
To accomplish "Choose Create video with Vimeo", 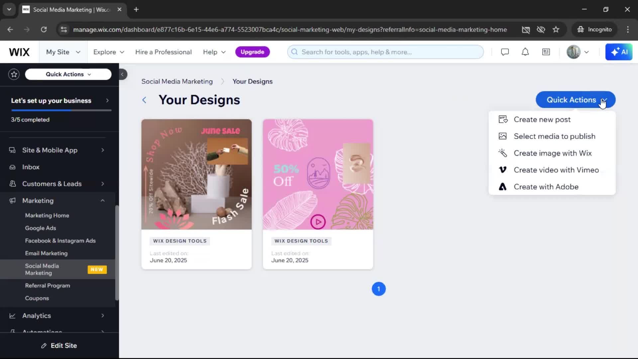I will [552, 170].
